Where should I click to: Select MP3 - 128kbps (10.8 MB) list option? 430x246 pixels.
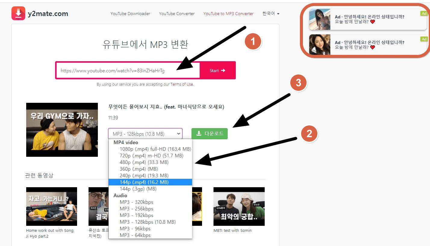click(x=150, y=222)
